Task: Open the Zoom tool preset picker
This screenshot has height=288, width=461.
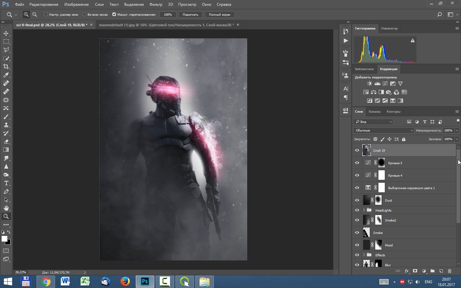Action: coord(12,14)
